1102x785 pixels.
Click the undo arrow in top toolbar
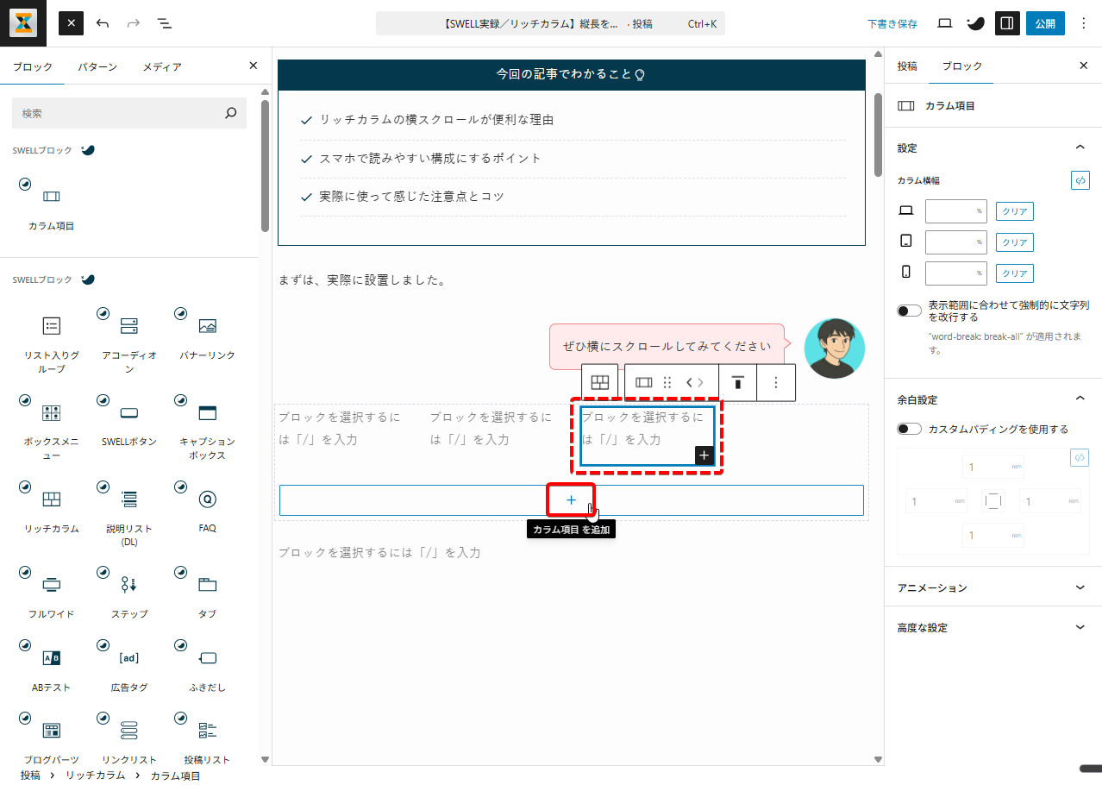click(x=103, y=23)
